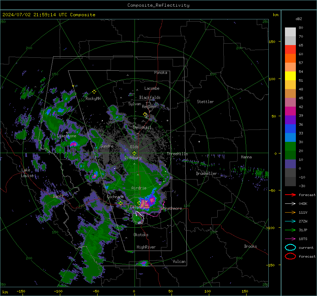
Task: Click the orange 111V arrow legend icon
Action: coord(290,212)
